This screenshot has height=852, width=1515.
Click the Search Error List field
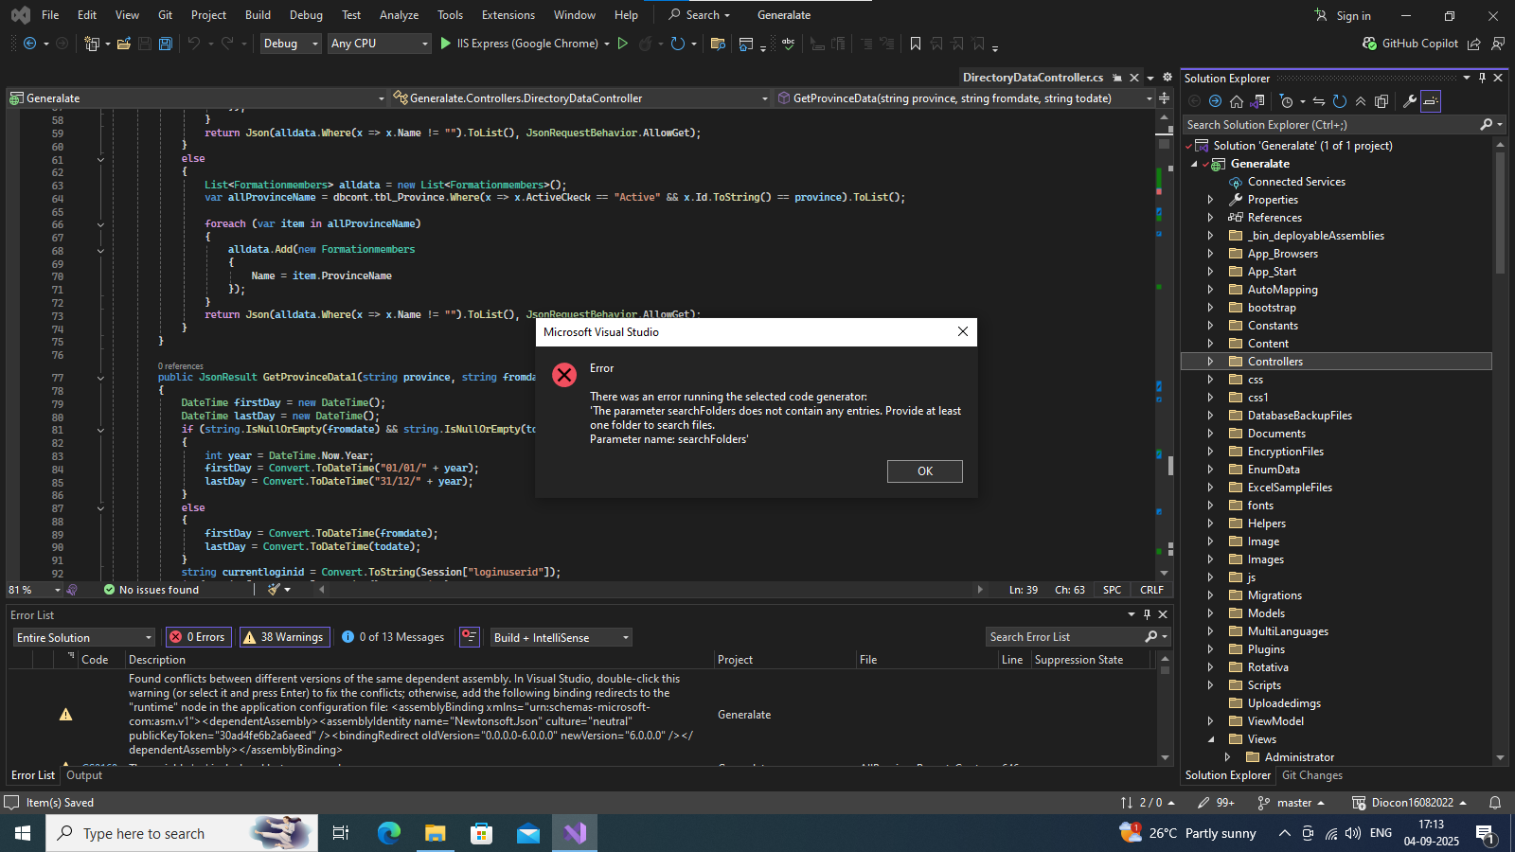click(x=1065, y=637)
